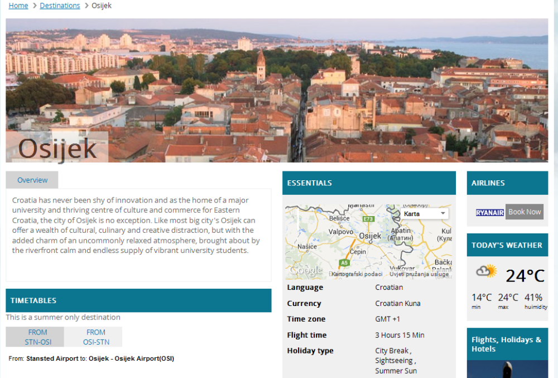Click the partly cloudy weather icon
The image size is (558, 378).
[x=487, y=271]
